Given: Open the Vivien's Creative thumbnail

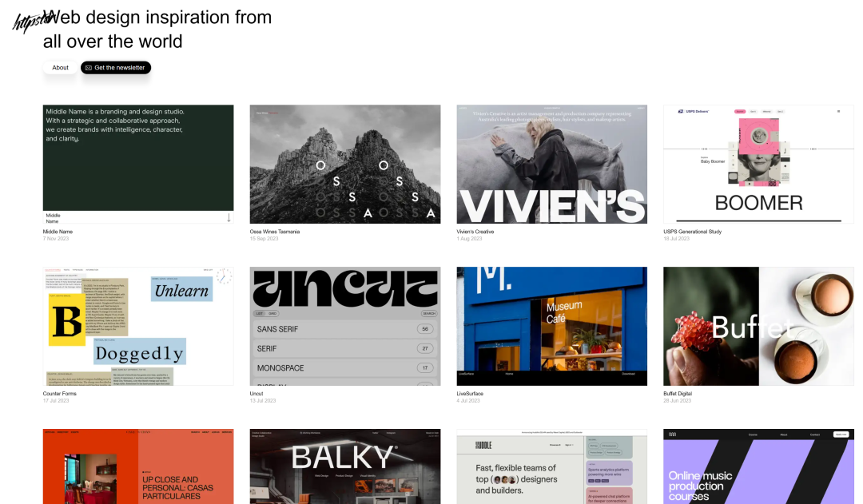Looking at the screenshot, I should (x=552, y=164).
